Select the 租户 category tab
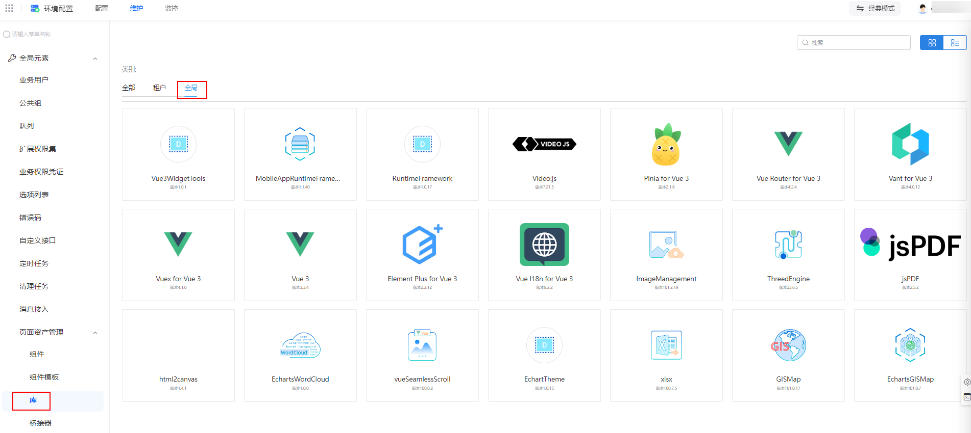This screenshot has height=433, width=971. pos(159,88)
